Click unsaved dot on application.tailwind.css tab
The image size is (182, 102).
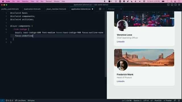coord(92,9)
